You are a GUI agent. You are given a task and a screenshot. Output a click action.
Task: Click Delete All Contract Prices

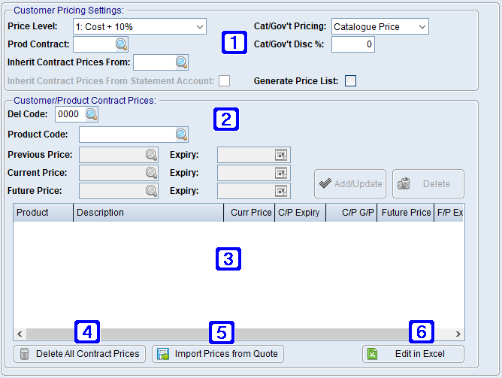coord(80,354)
